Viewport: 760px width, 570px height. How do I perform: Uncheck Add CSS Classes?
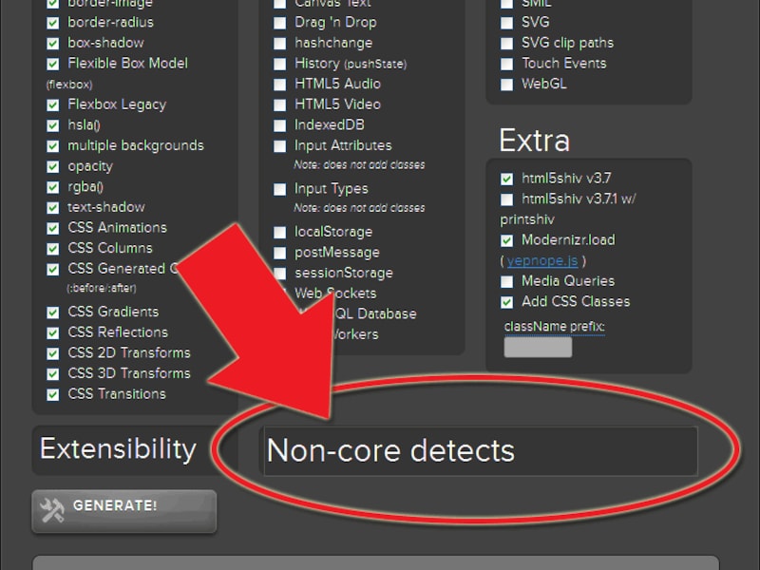click(505, 301)
